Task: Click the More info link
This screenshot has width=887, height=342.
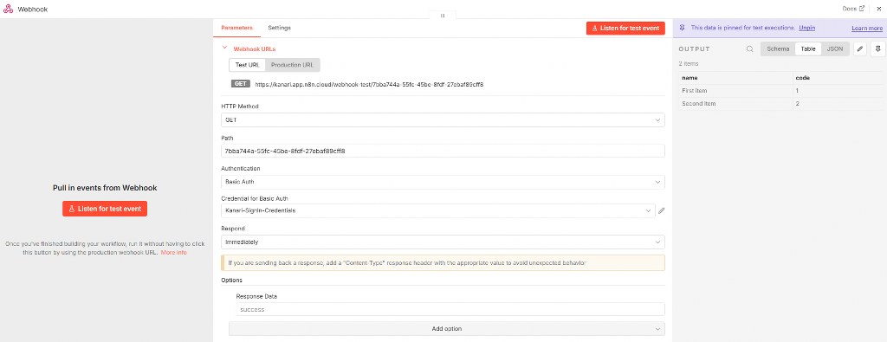Action: 173,252
